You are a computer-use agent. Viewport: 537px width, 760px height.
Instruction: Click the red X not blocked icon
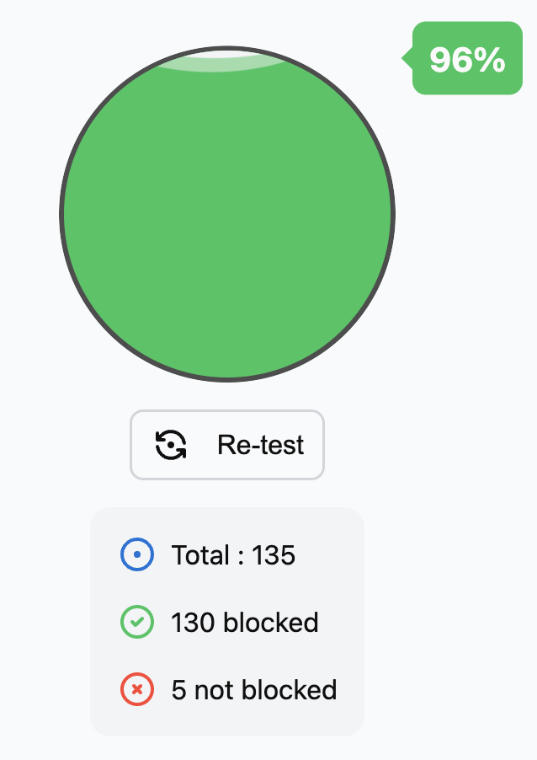coord(137,688)
